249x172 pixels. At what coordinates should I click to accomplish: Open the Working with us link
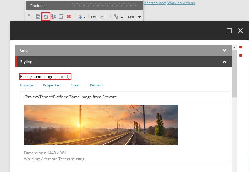(x=181, y=3)
